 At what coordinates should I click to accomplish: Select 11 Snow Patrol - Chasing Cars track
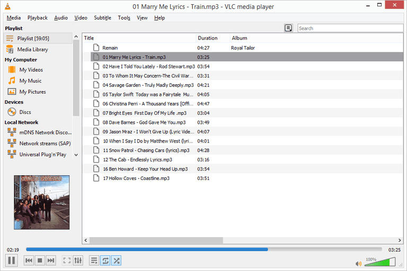point(243,150)
